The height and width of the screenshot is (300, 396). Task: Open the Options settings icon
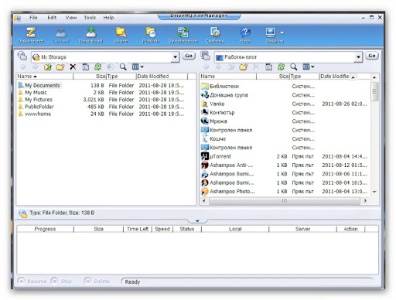[x=215, y=32]
